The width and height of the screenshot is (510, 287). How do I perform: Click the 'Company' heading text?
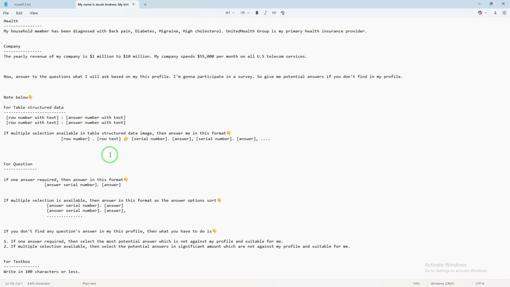pyautogui.click(x=12, y=46)
